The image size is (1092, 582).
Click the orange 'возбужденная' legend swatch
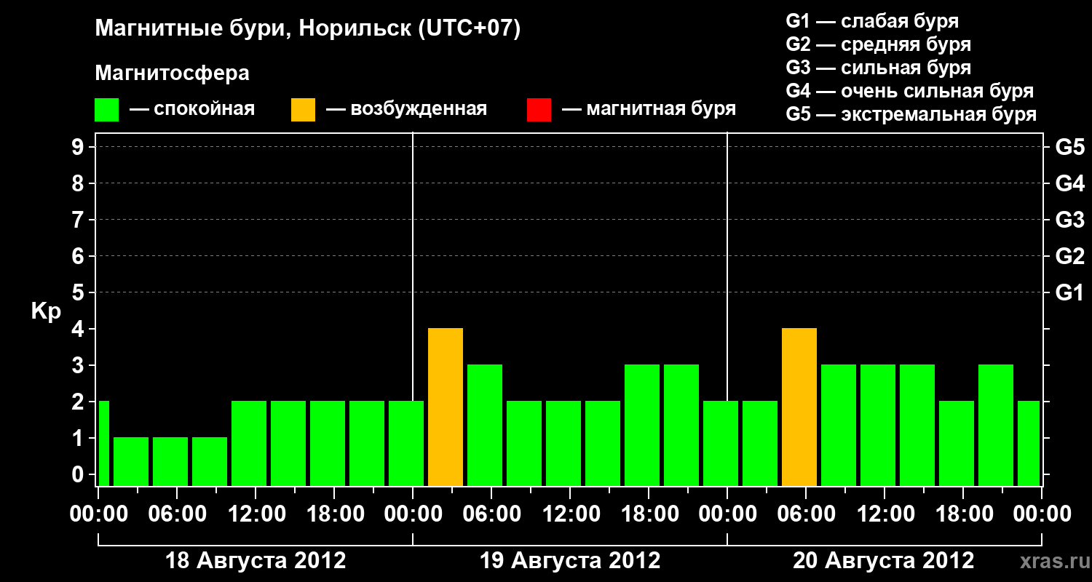click(304, 110)
